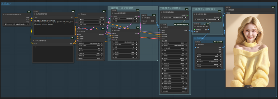Select the 二级放大，SD放大 group title
Viewport: 278px width, 99px height.
point(170,8)
